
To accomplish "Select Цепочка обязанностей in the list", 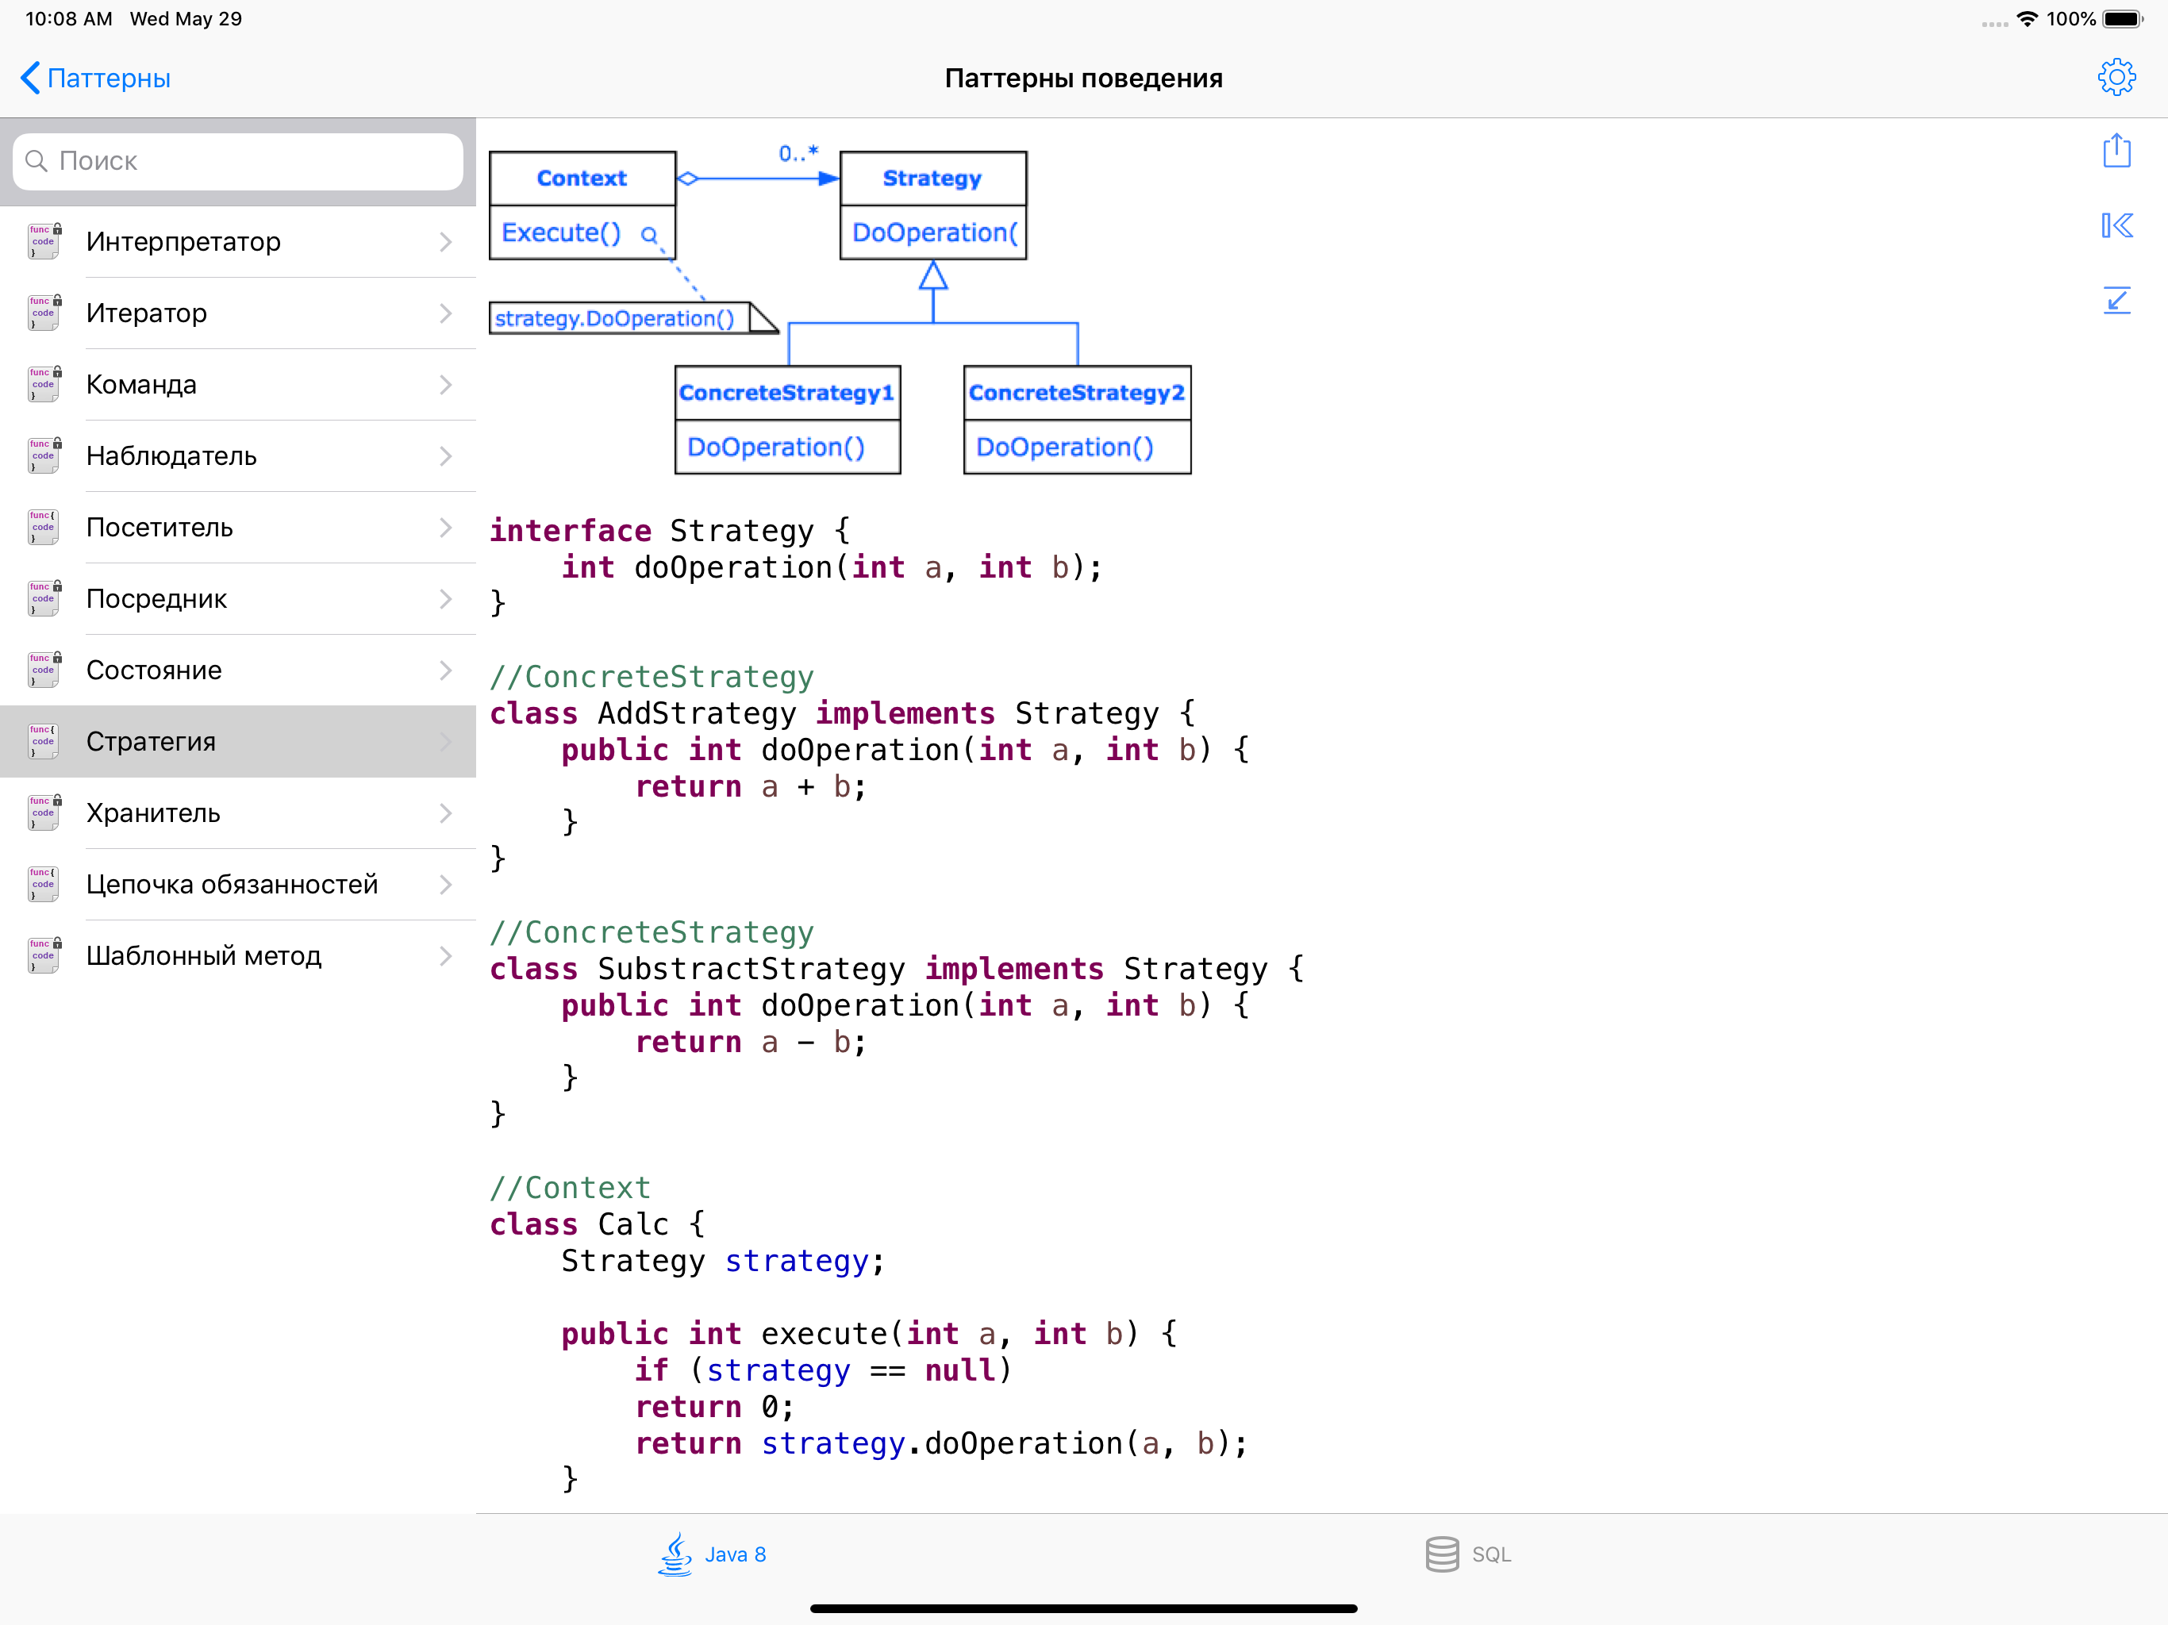I will coord(231,884).
